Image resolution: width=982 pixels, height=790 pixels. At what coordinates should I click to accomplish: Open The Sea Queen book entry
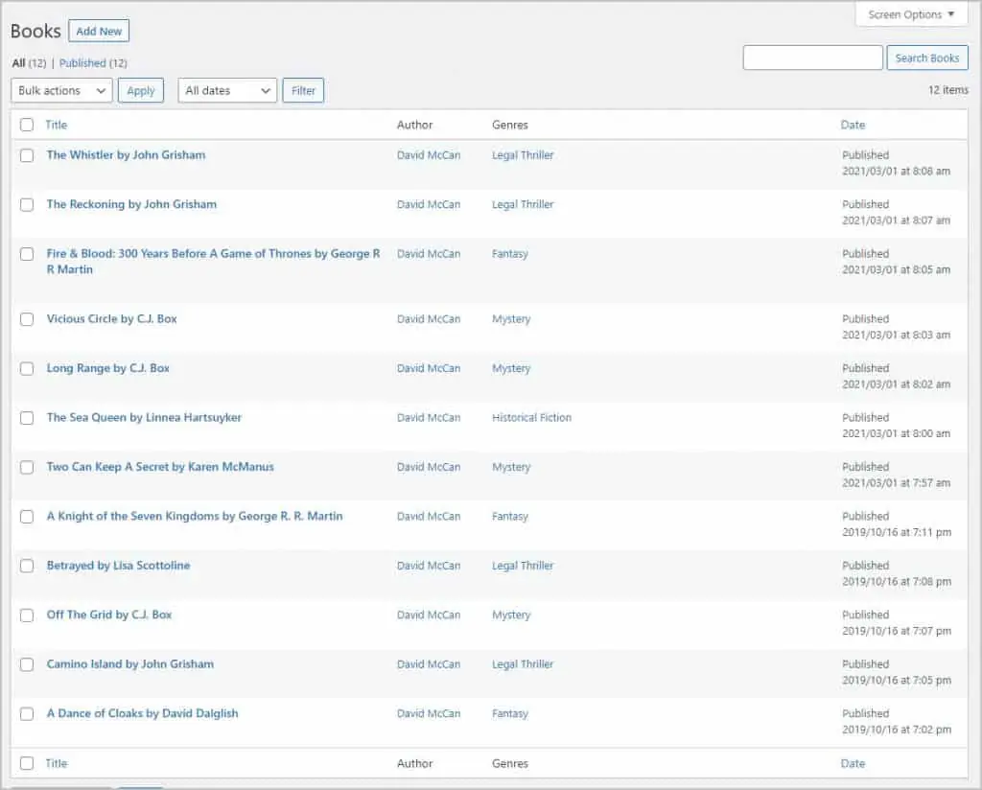(144, 418)
